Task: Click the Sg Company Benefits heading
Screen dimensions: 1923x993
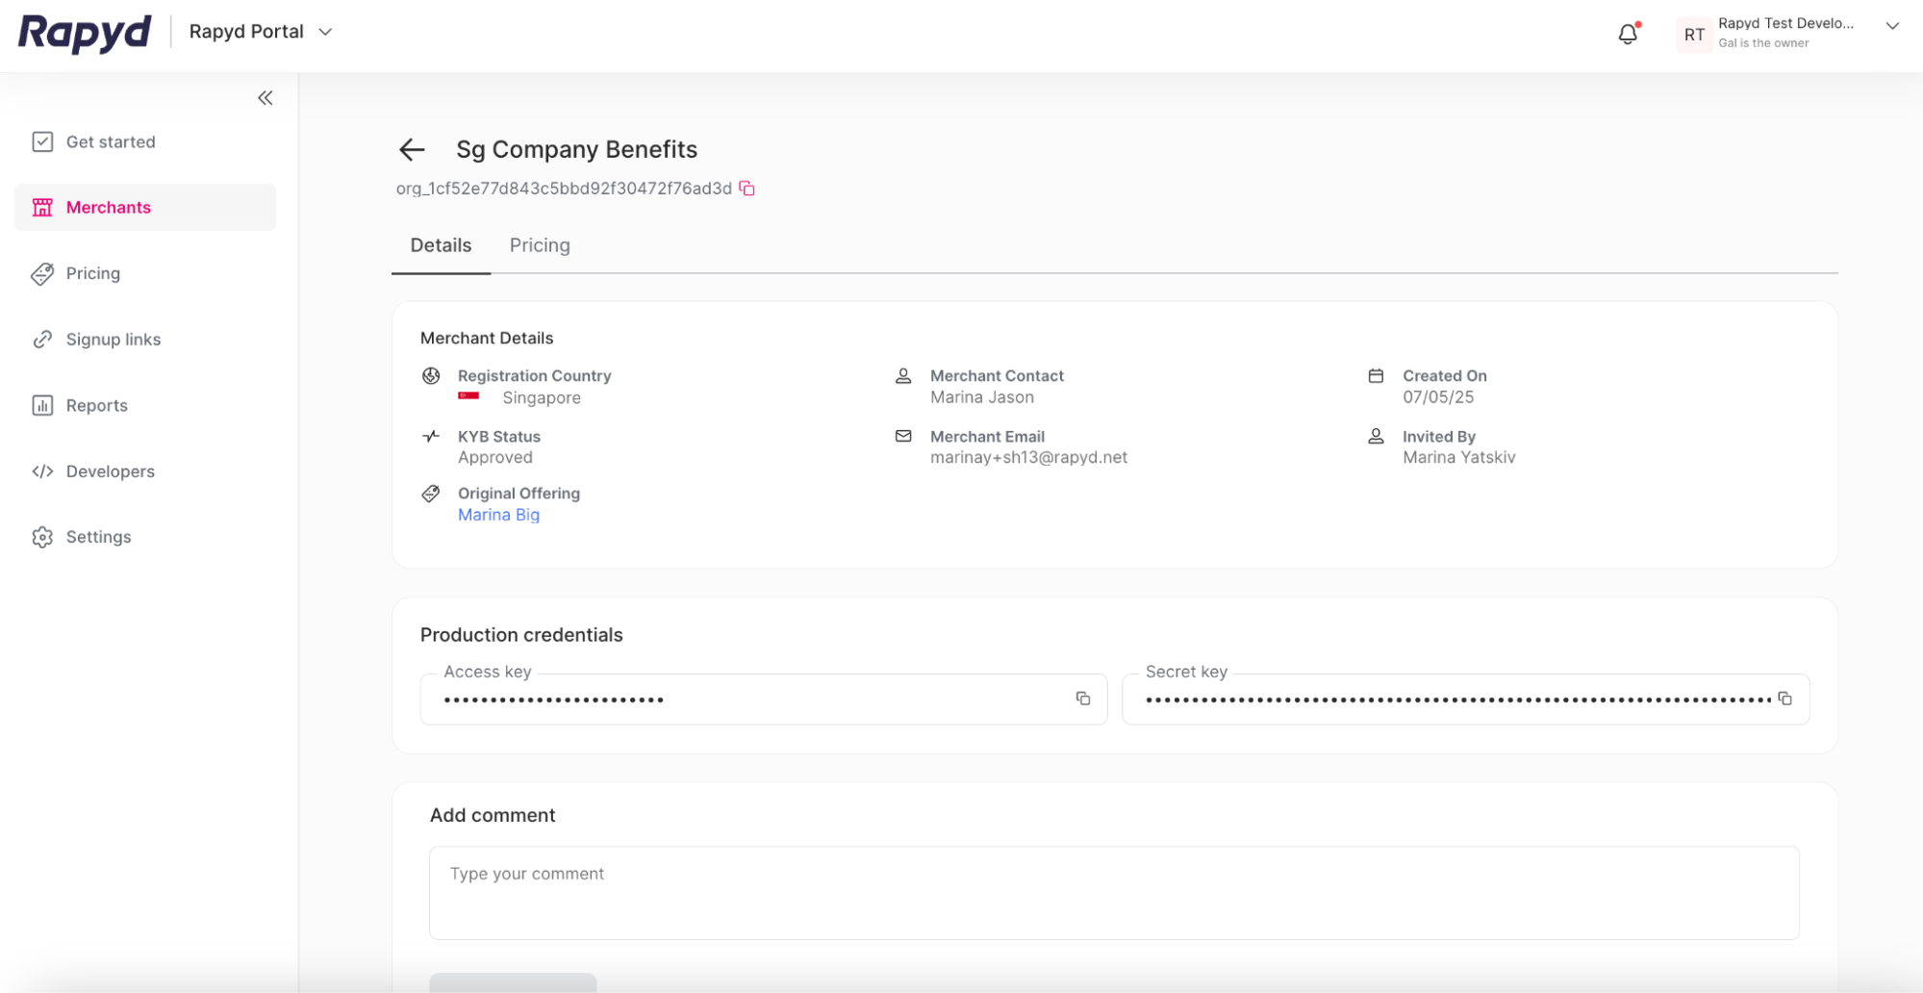Action: coord(576,149)
